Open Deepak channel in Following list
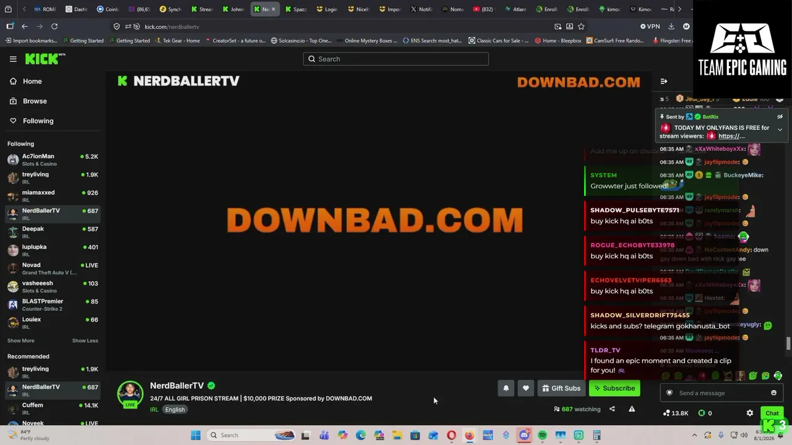The width and height of the screenshot is (792, 445). point(53,232)
